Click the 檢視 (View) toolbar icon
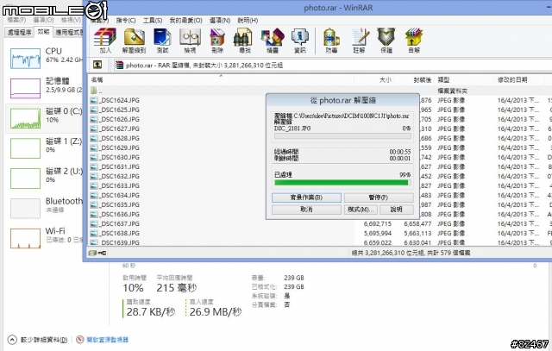 pyautogui.click(x=190, y=41)
